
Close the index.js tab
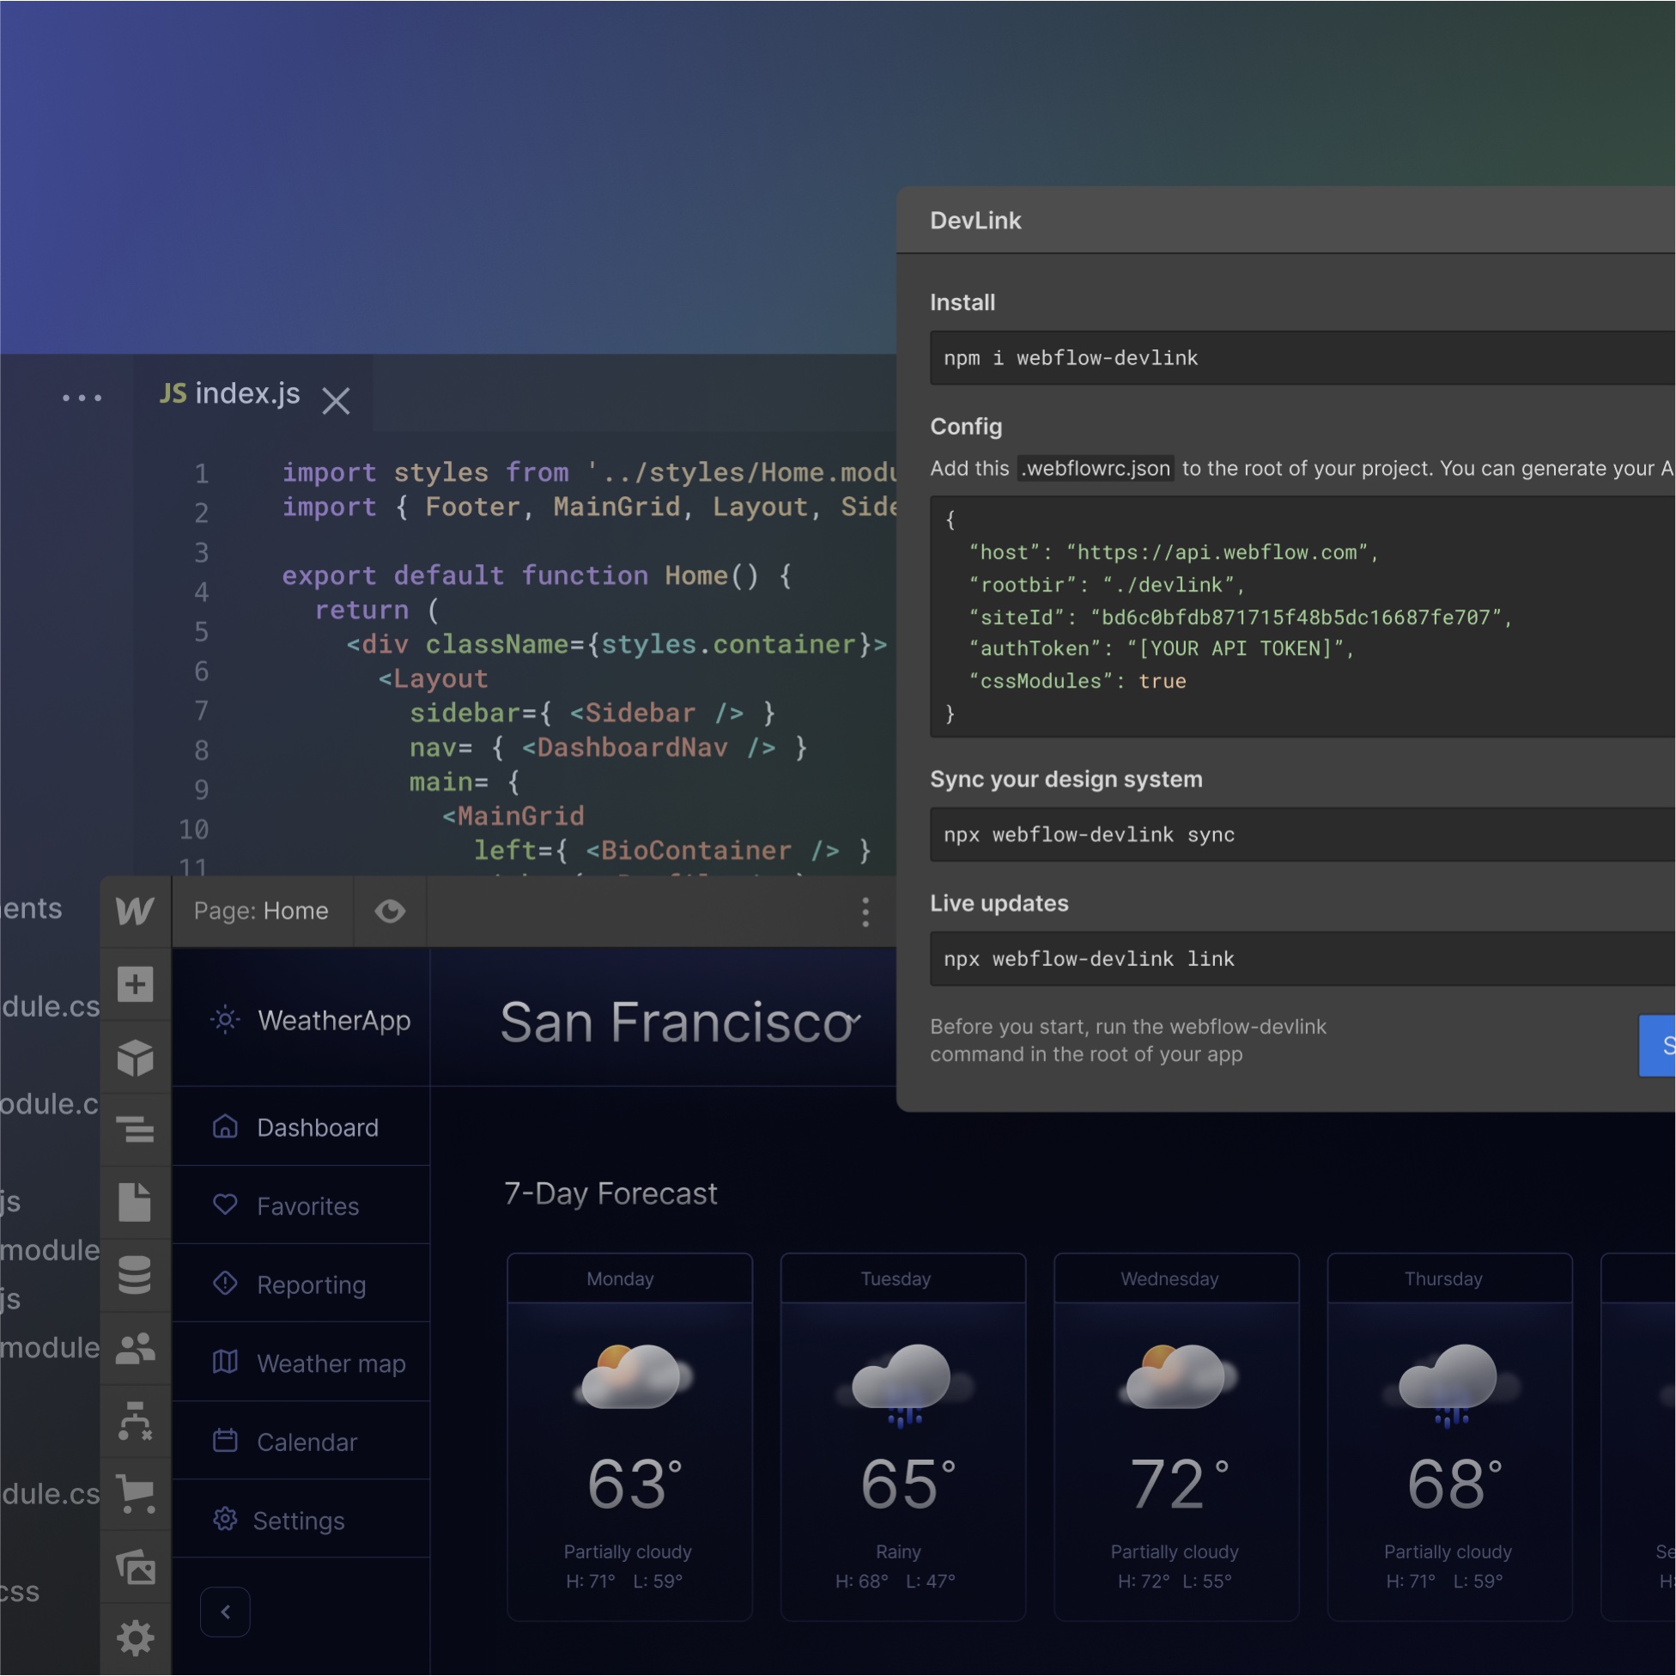point(336,400)
